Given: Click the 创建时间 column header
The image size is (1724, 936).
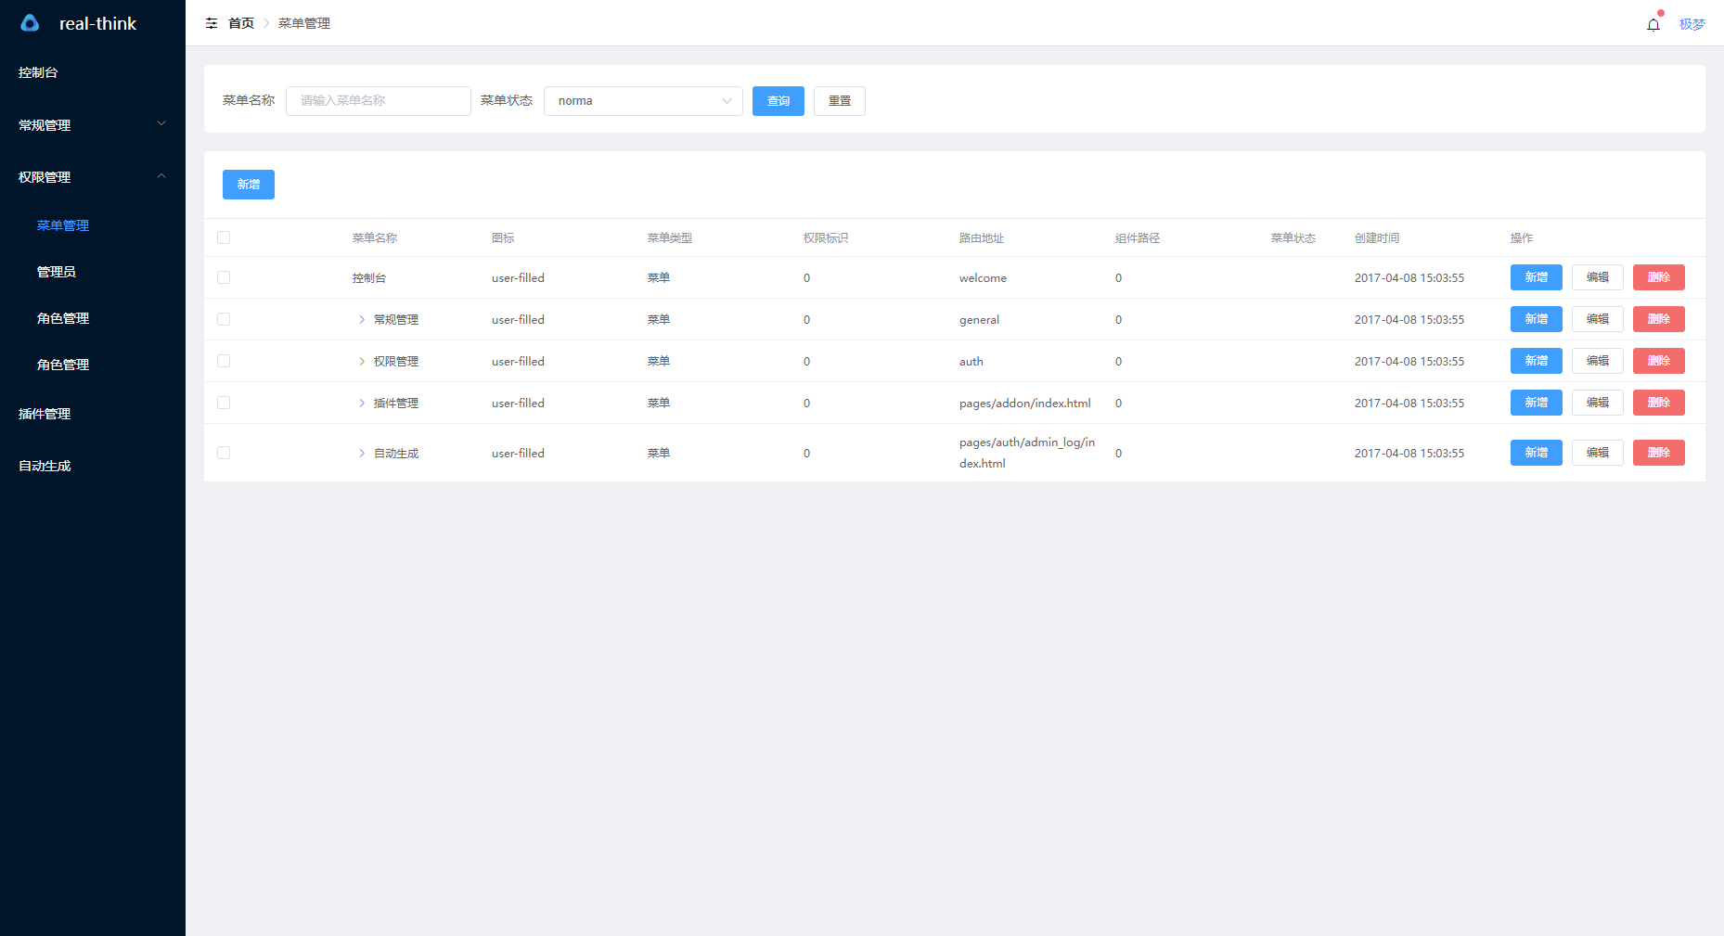Looking at the screenshot, I should coord(1377,238).
